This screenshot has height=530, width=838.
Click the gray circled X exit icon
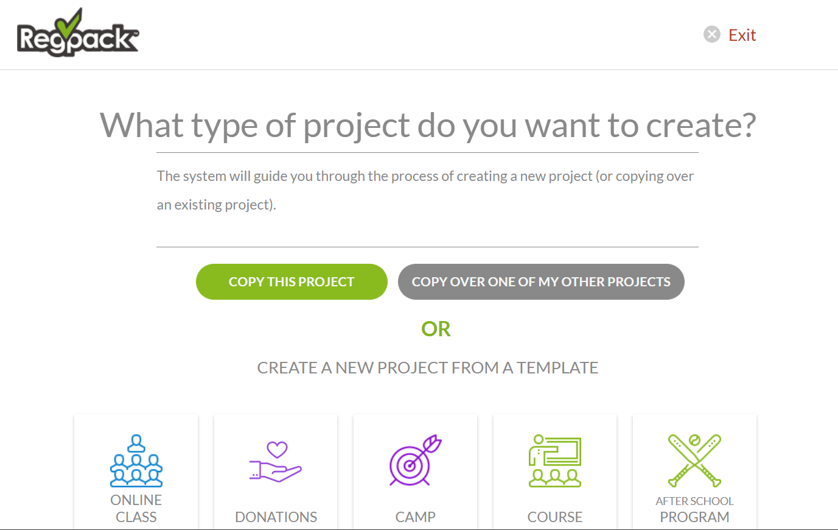(712, 34)
